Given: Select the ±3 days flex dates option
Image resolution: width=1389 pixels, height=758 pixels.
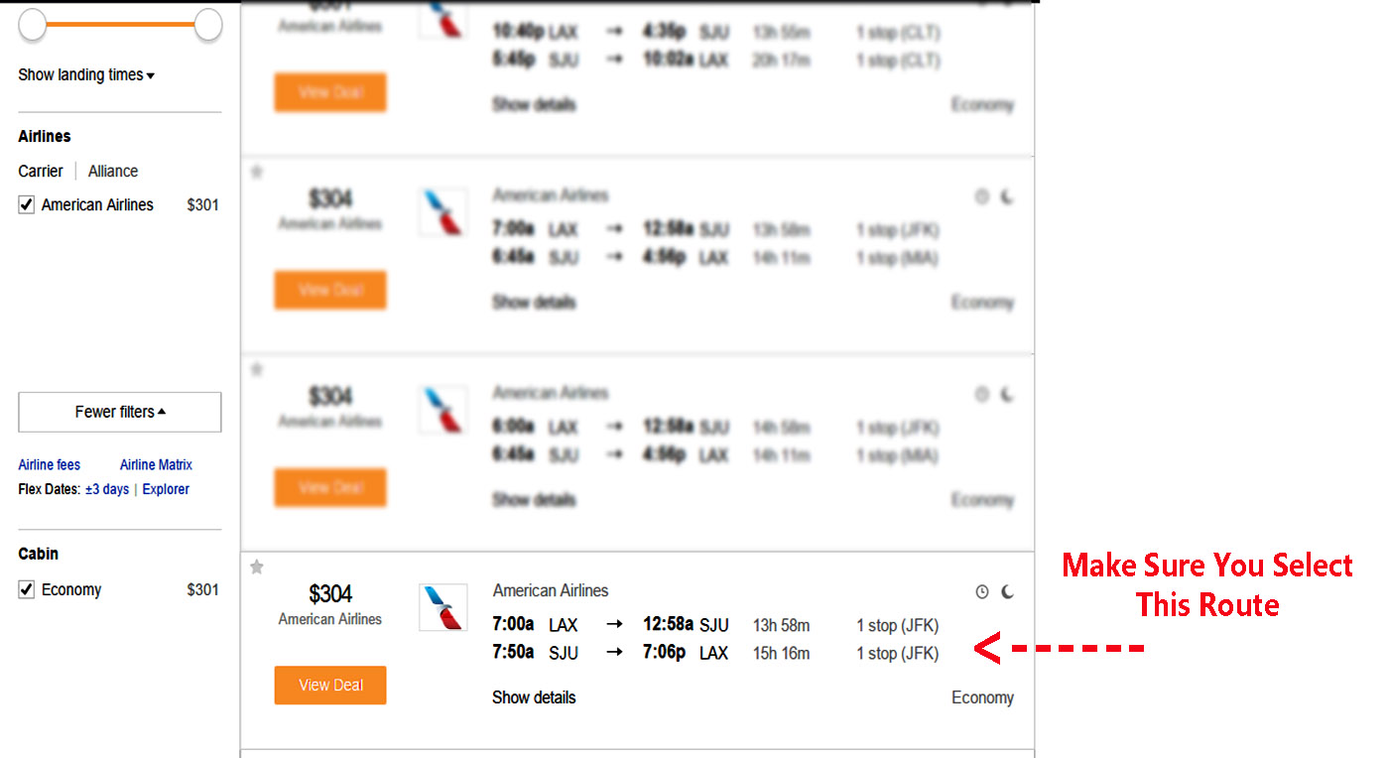Looking at the screenshot, I should (107, 489).
